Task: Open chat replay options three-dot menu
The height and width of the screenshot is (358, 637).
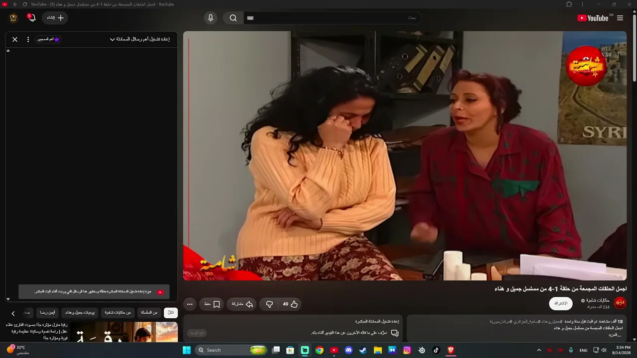Action: click(x=28, y=39)
